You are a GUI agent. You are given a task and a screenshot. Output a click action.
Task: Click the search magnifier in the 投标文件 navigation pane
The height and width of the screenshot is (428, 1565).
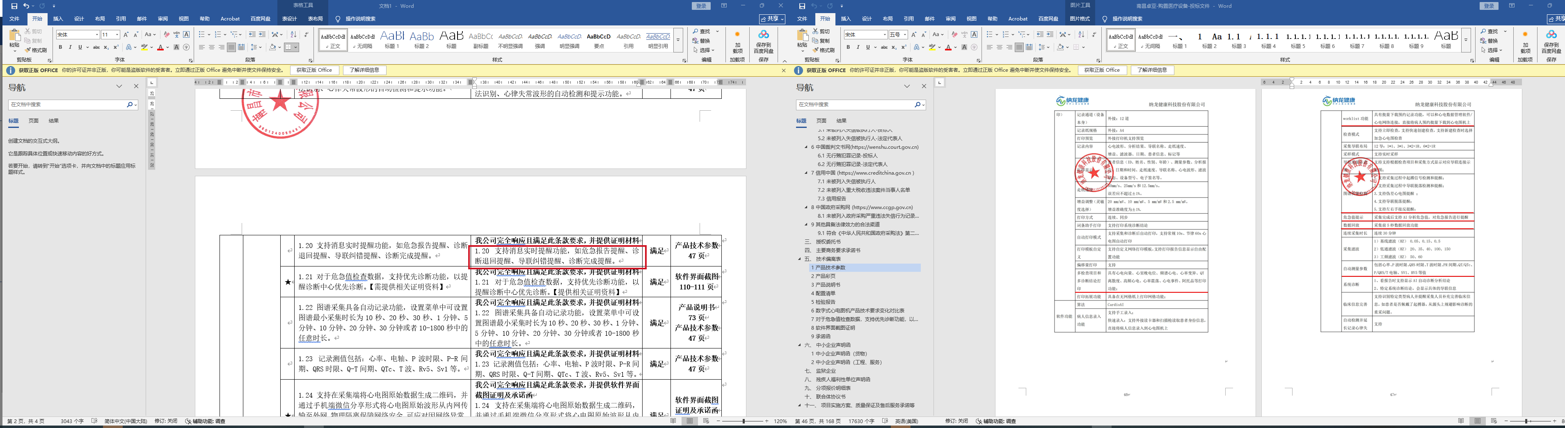(917, 105)
